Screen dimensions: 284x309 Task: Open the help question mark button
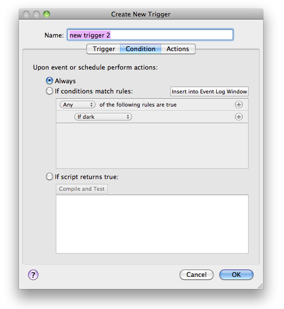tap(33, 275)
